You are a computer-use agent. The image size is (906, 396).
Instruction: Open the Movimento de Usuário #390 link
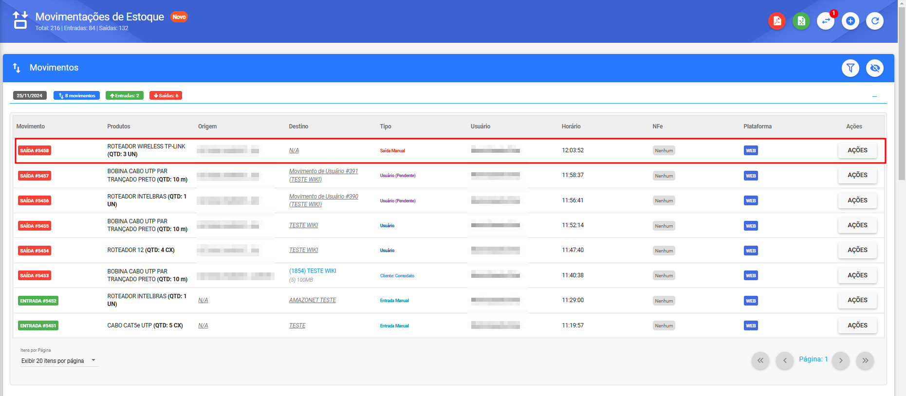point(323,200)
